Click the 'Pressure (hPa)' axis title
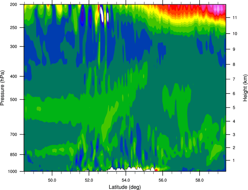This screenshot has height=190, width=248. tap(2, 88)
